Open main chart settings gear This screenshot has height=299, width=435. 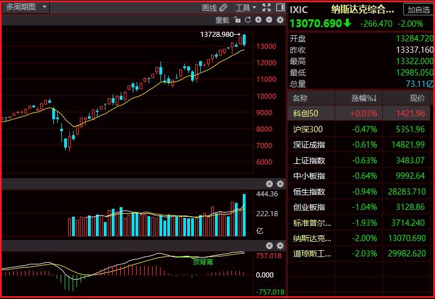[280, 20]
